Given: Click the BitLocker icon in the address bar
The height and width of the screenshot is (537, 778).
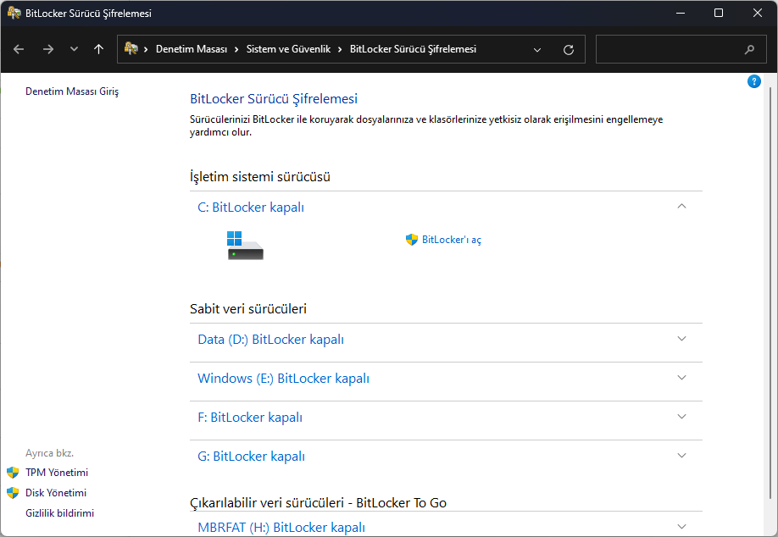Looking at the screenshot, I should pos(131,49).
